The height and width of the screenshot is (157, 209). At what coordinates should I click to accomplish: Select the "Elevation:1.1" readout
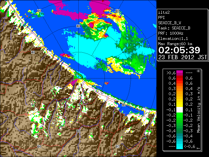[173, 39]
